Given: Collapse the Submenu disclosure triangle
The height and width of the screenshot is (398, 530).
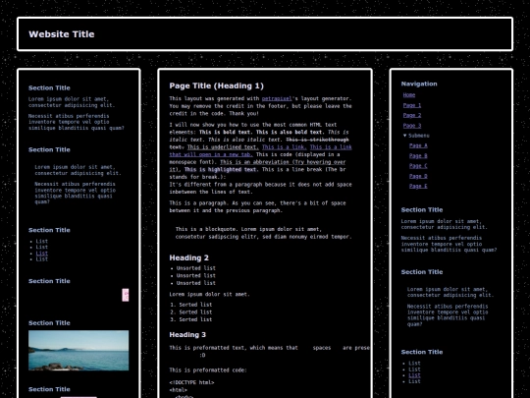Looking at the screenshot, I should pos(405,136).
